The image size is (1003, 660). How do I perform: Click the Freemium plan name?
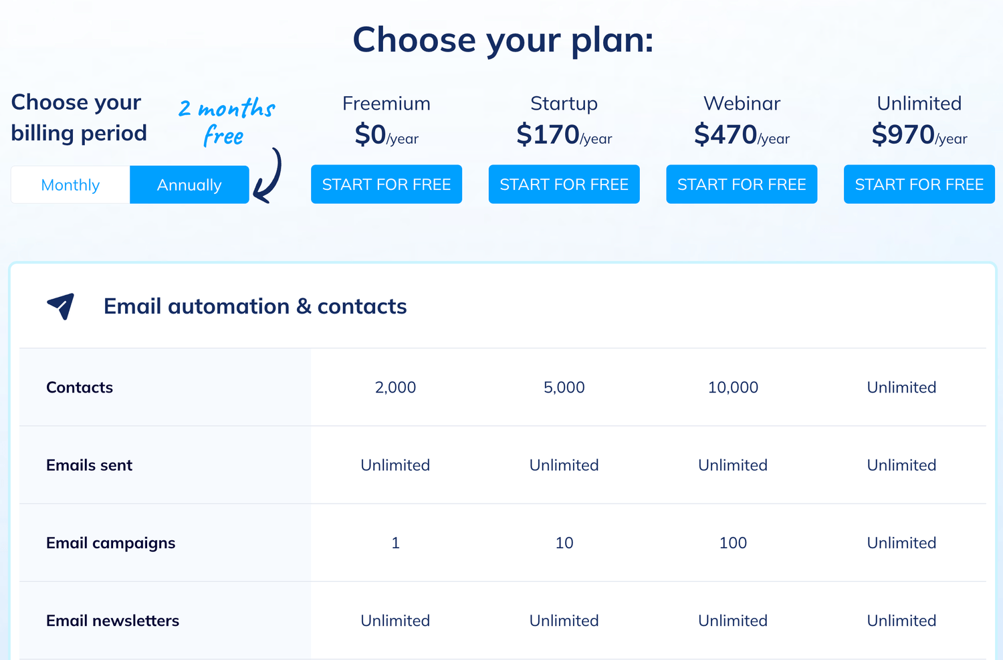(x=386, y=104)
